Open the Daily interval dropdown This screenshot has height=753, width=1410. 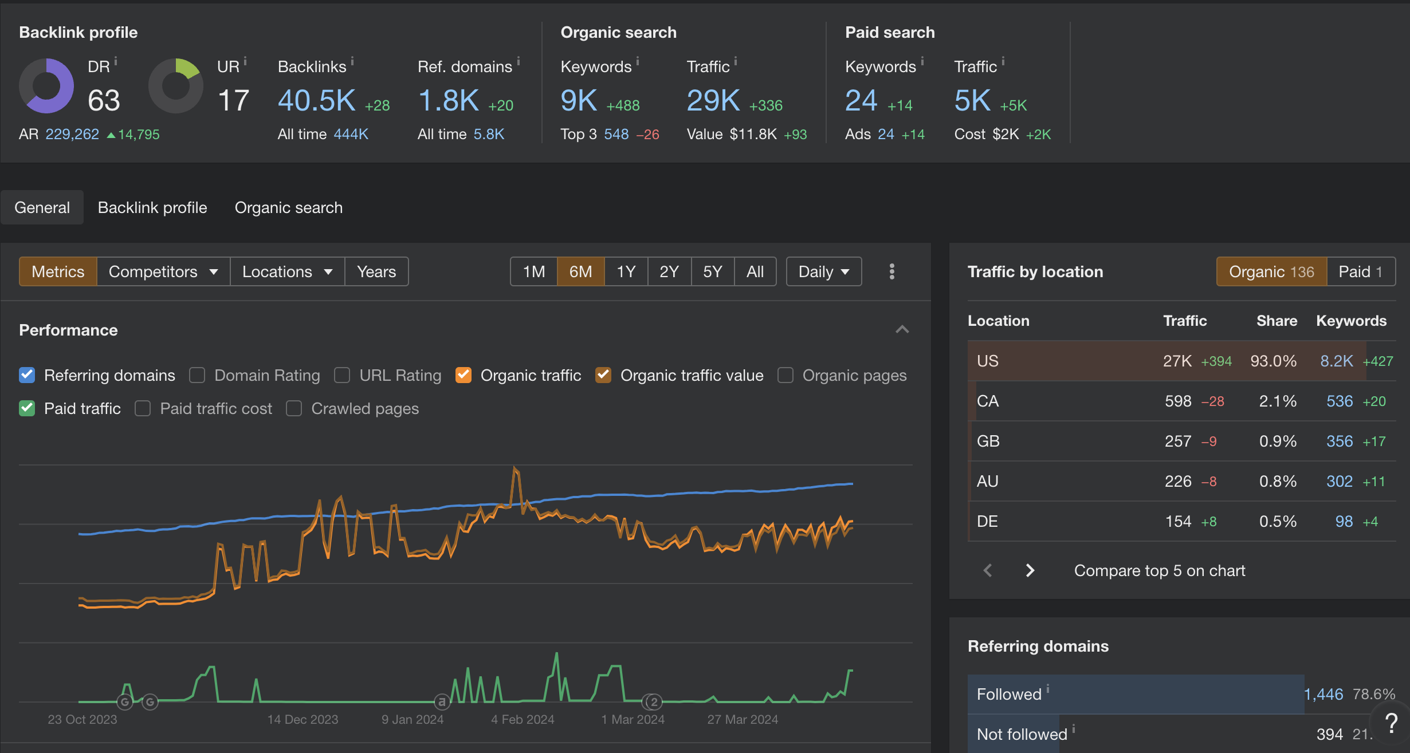tap(824, 271)
